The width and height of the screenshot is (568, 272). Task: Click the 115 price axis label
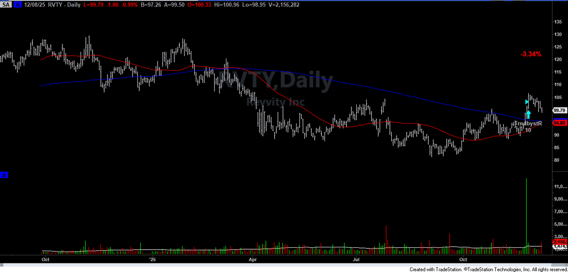click(559, 73)
